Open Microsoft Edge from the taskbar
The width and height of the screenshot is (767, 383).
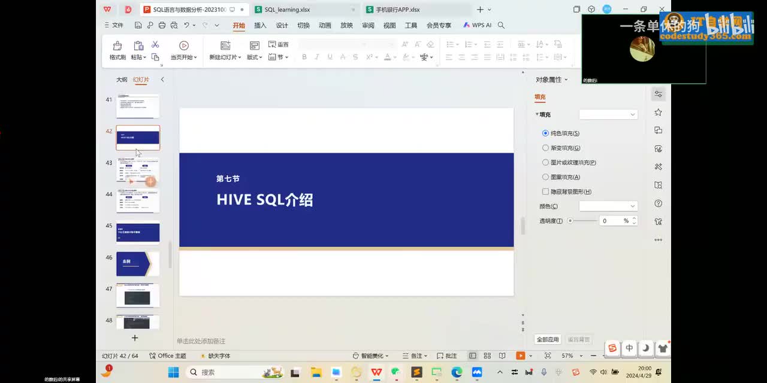pyautogui.click(x=457, y=372)
